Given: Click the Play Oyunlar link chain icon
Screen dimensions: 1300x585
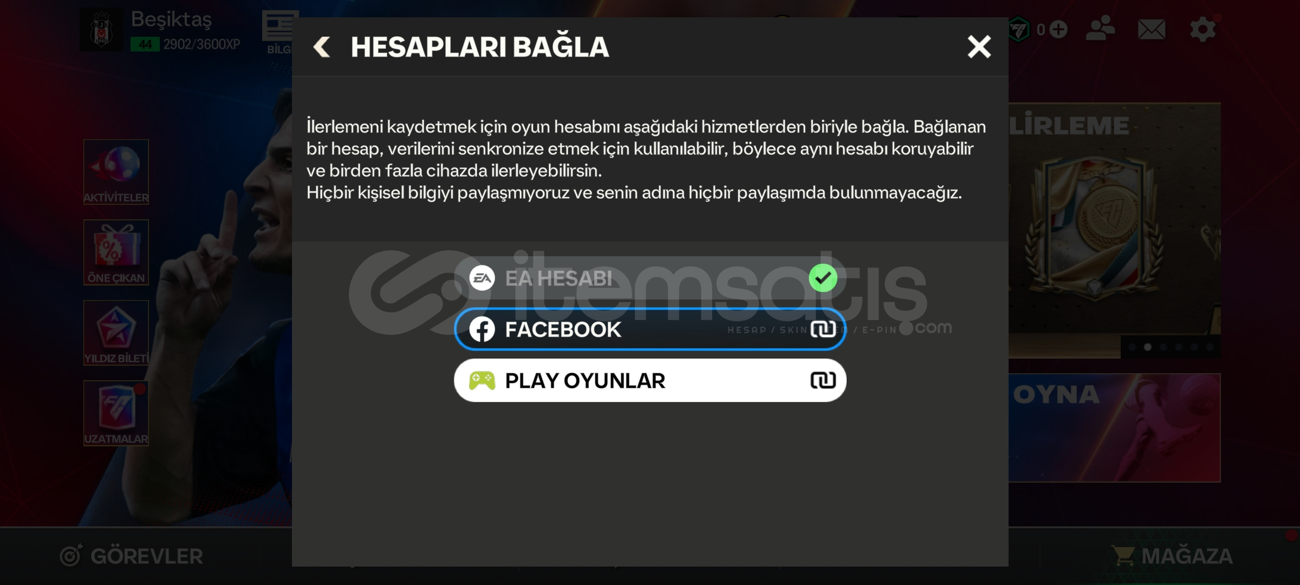Looking at the screenshot, I should coord(823,380).
